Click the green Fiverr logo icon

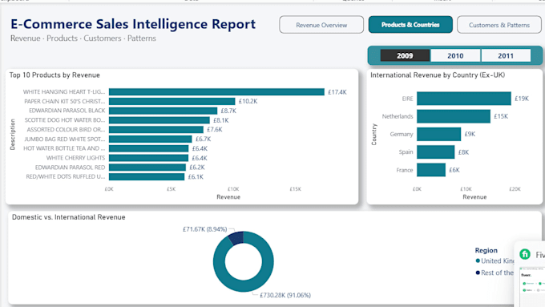525,254
